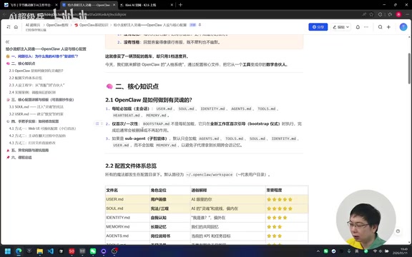Jump to outline section 一、问题引入
The width and height of the screenshot is (412, 257).
coord(44,56)
